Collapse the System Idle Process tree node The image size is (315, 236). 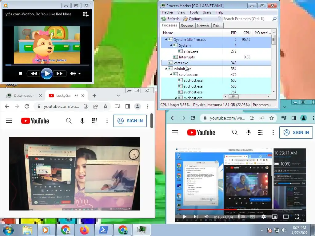pyautogui.click(x=166, y=40)
